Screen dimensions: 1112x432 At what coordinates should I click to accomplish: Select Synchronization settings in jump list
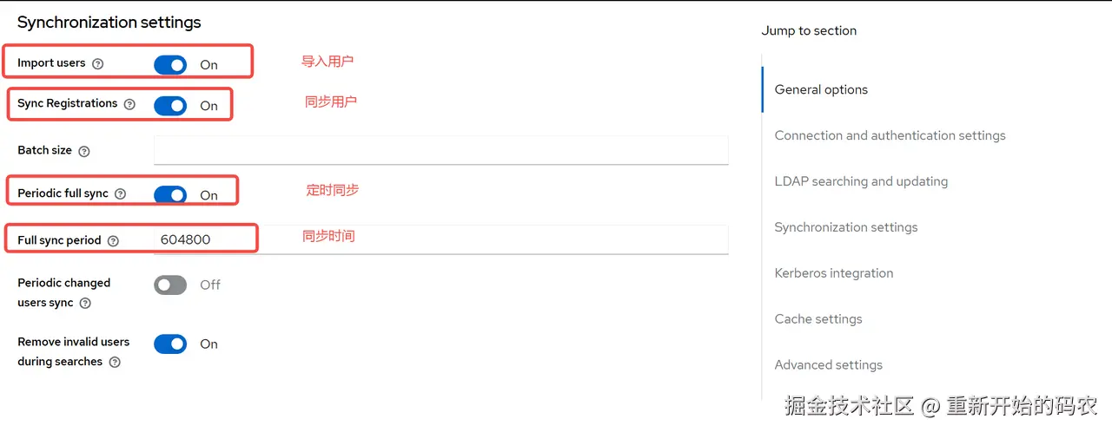click(x=846, y=227)
